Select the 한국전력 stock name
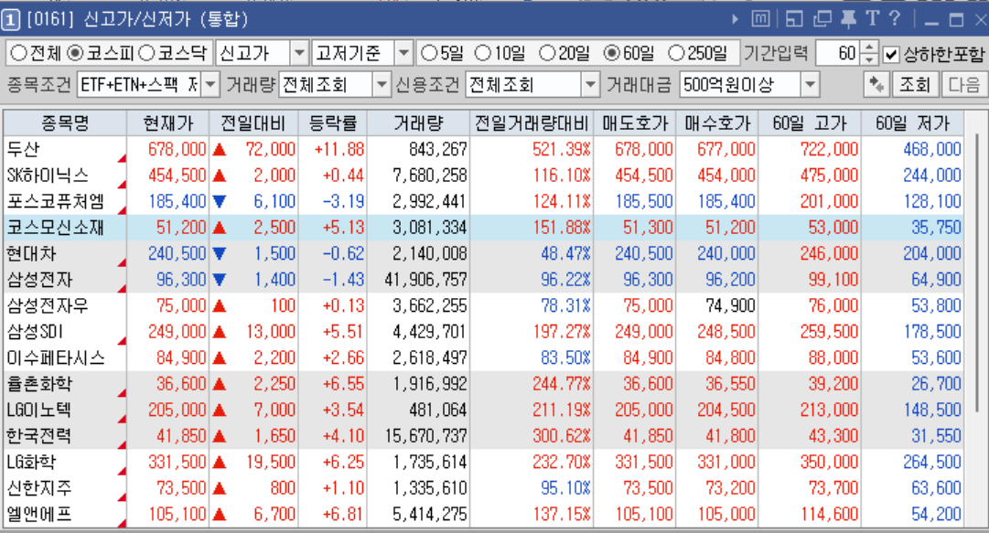989x533 pixels. 38,436
